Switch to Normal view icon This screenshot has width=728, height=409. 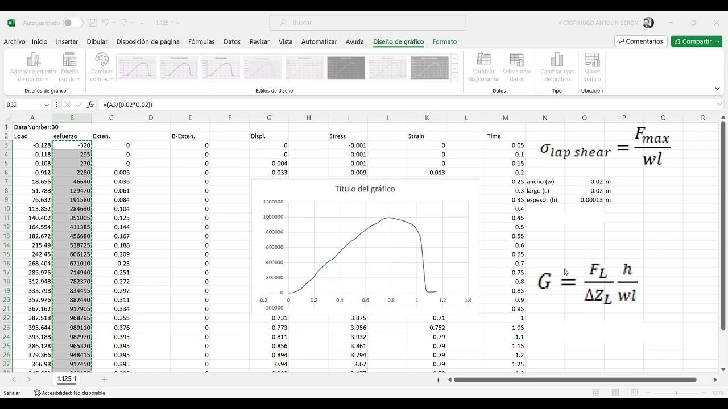[x=596, y=393]
